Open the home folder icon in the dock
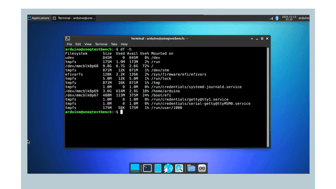 tap(191, 168)
